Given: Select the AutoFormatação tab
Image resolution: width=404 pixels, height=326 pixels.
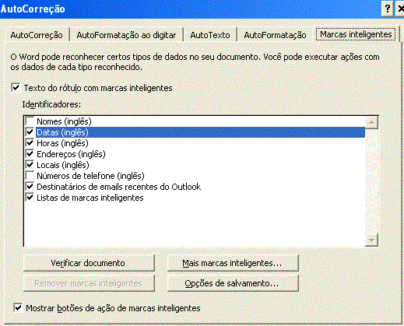Looking at the screenshot, I should pos(275,35).
